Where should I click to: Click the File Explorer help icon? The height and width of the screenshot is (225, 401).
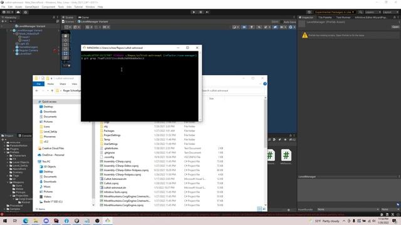pyautogui.click(x=265, y=84)
